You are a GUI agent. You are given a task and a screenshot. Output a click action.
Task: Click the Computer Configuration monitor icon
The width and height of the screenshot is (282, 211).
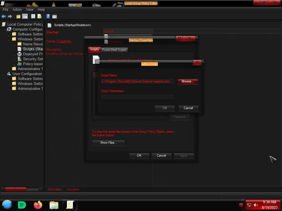9,29
